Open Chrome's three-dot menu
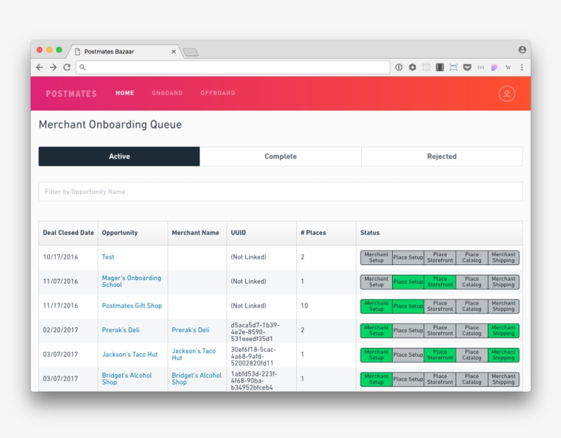 (522, 68)
